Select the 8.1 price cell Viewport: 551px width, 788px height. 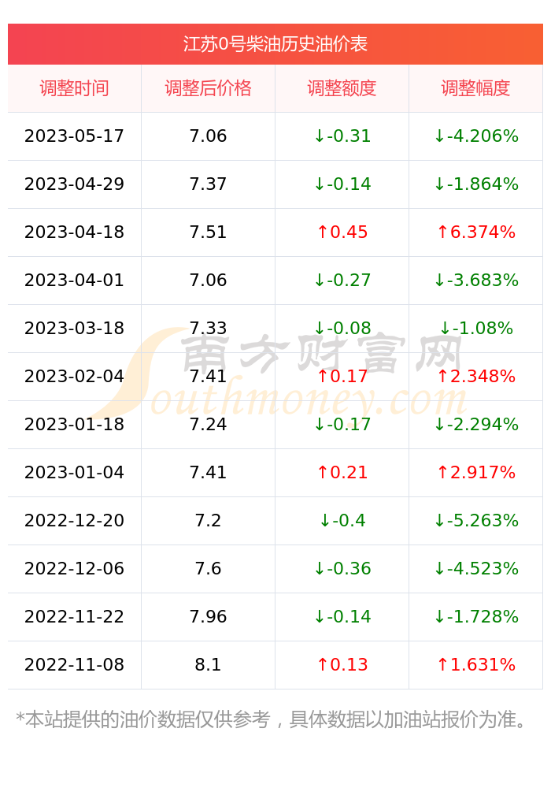pos(208,665)
